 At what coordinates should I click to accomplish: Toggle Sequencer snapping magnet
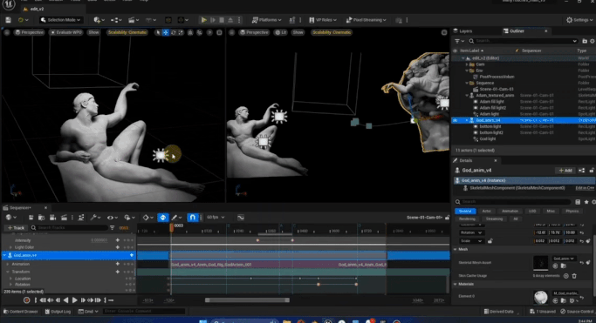(x=192, y=218)
